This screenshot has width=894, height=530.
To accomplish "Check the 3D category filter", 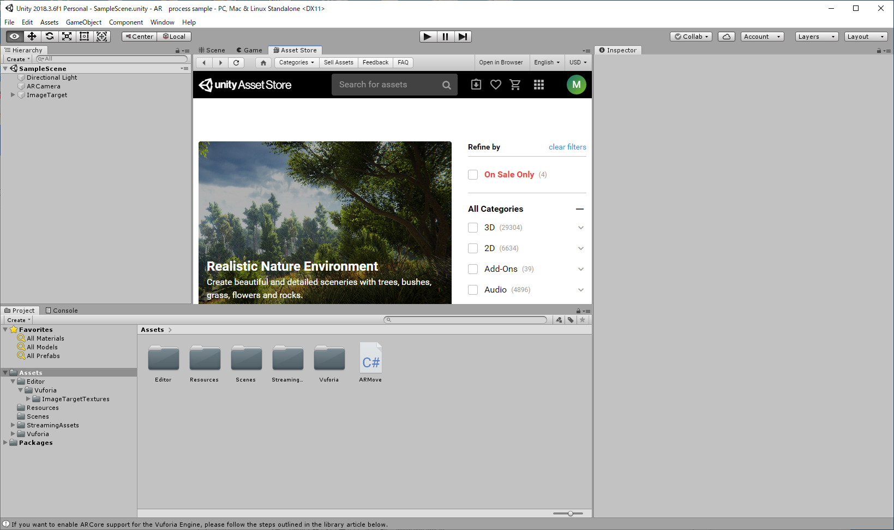I will [x=473, y=228].
